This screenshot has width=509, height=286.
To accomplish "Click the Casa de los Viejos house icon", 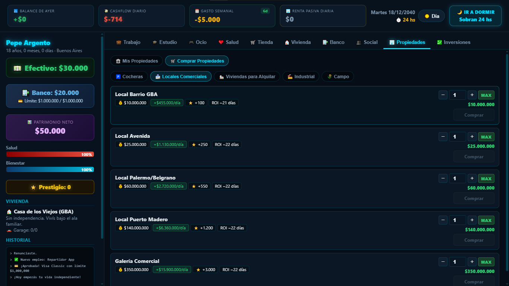I will click(x=9, y=212).
